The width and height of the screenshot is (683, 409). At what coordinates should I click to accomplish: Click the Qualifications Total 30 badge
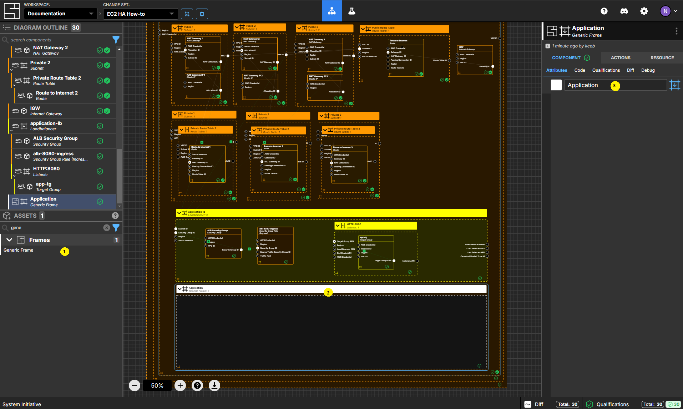pos(653,404)
